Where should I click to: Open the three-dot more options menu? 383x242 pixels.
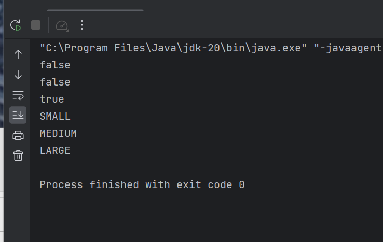[81, 25]
